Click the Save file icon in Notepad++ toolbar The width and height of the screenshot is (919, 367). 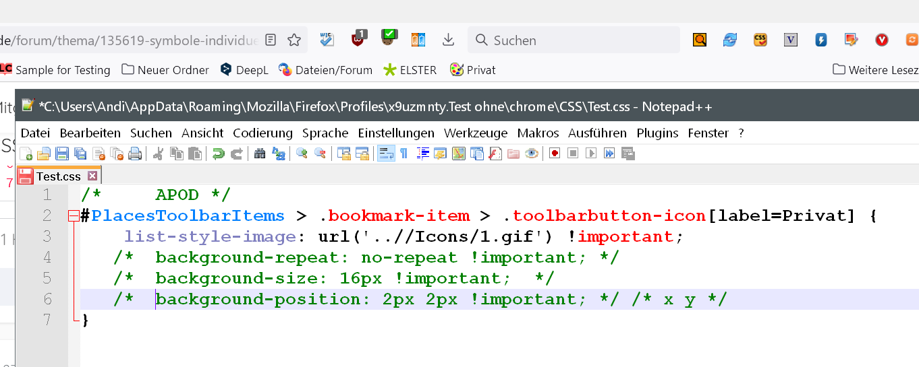(x=61, y=154)
